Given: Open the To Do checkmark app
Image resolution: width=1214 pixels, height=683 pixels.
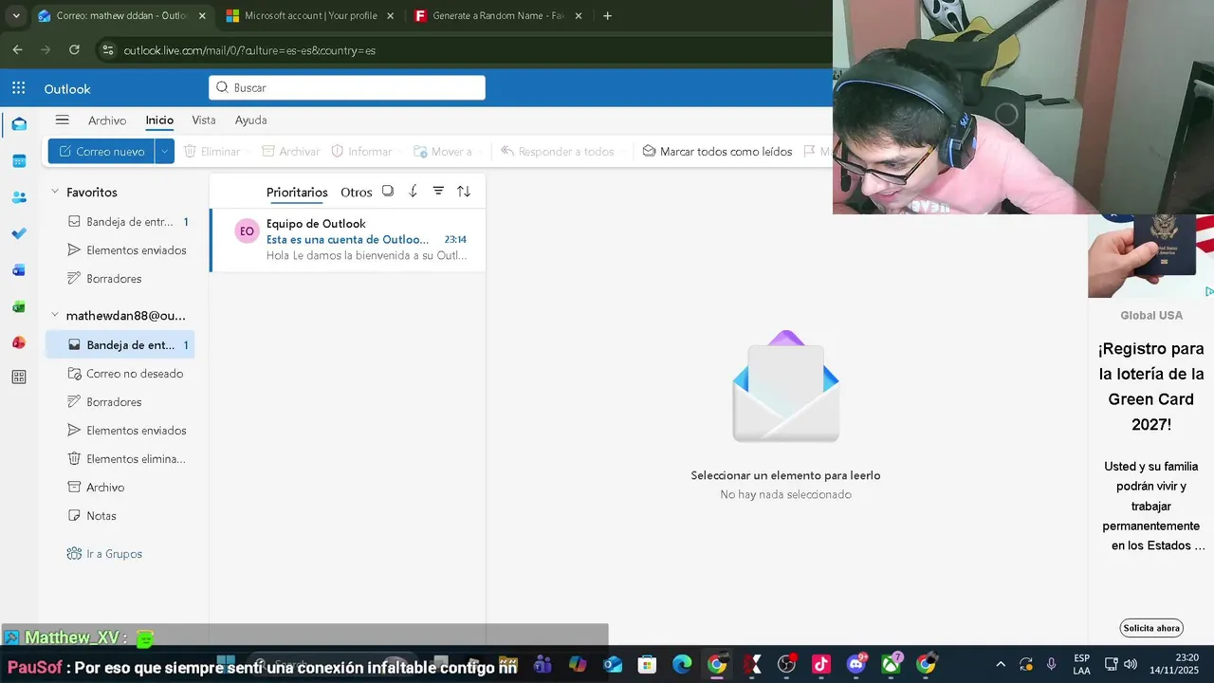Looking at the screenshot, I should coord(19,233).
